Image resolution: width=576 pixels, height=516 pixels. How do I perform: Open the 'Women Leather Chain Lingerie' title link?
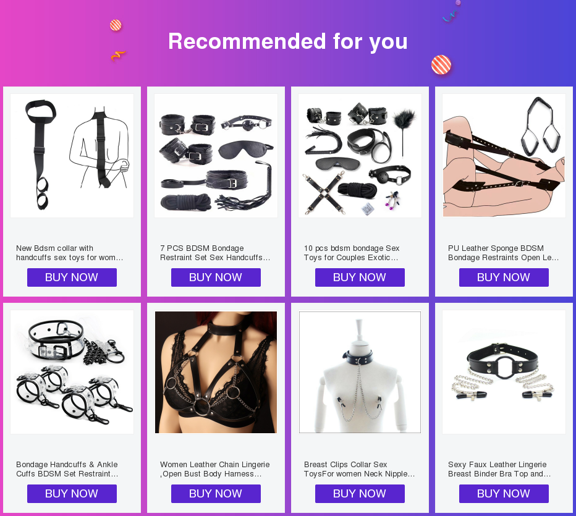(x=215, y=469)
